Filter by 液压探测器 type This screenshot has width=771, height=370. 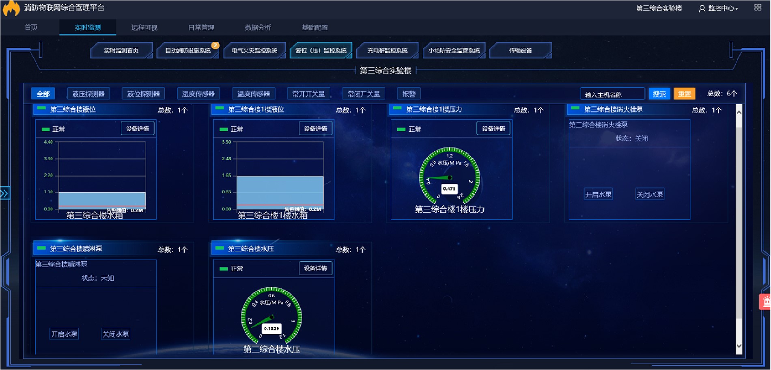click(x=88, y=94)
